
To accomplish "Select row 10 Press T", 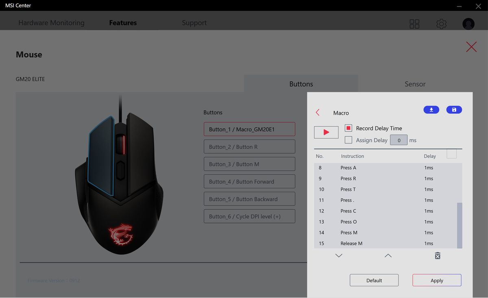I will [x=386, y=189].
